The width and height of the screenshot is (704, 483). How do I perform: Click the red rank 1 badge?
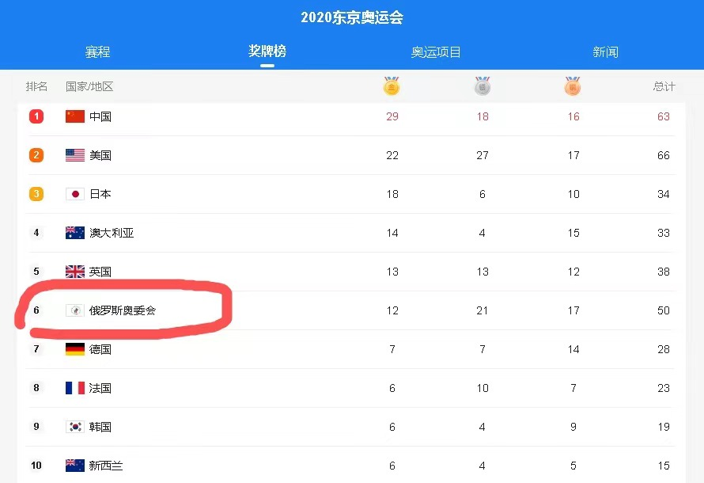[36, 116]
